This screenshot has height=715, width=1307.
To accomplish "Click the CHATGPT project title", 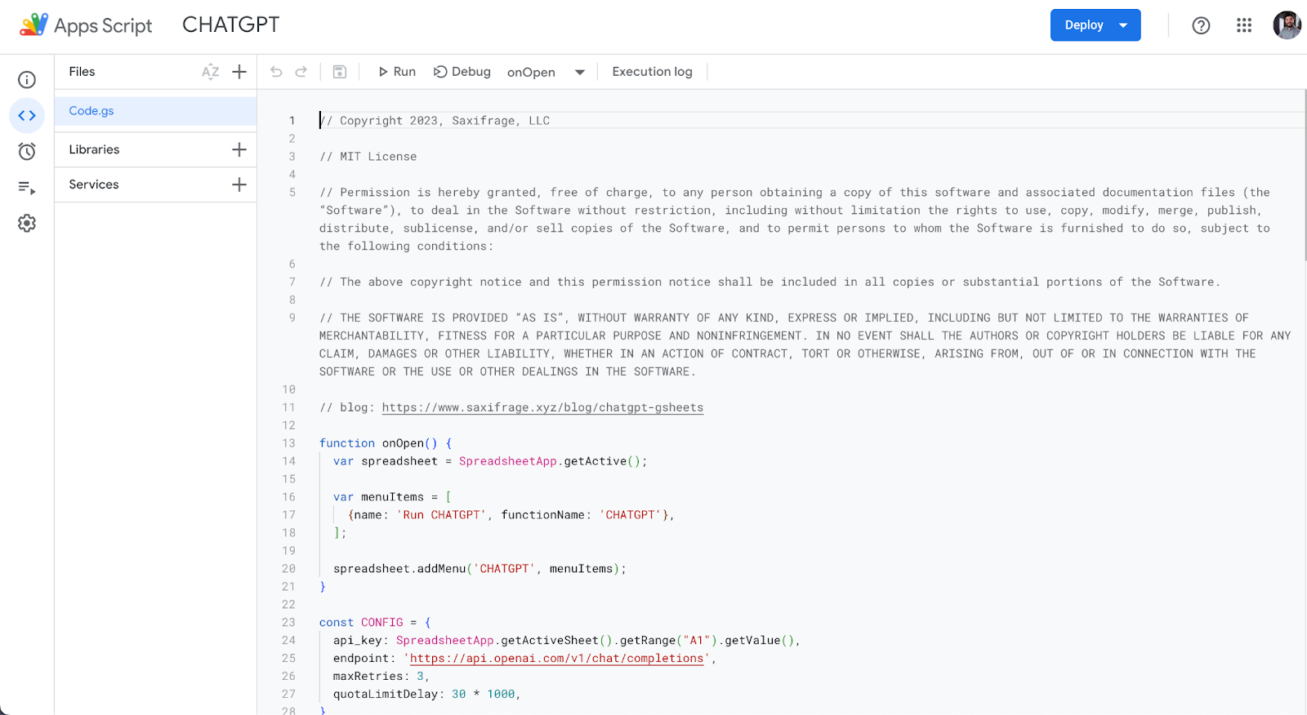I will pyautogui.click(x=230, y=24).
